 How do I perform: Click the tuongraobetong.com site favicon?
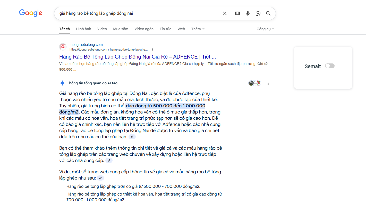(x=63, y=47)
